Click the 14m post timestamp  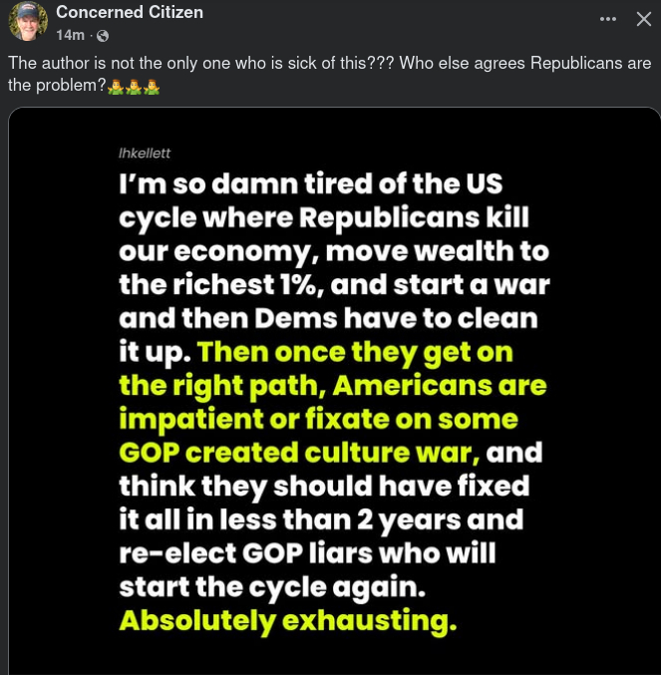point(70,35)
